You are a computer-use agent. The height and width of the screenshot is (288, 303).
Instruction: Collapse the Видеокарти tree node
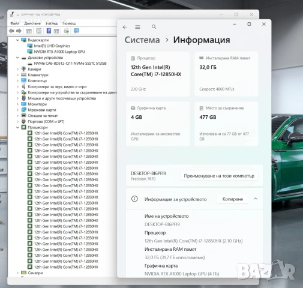coord(17,40)
